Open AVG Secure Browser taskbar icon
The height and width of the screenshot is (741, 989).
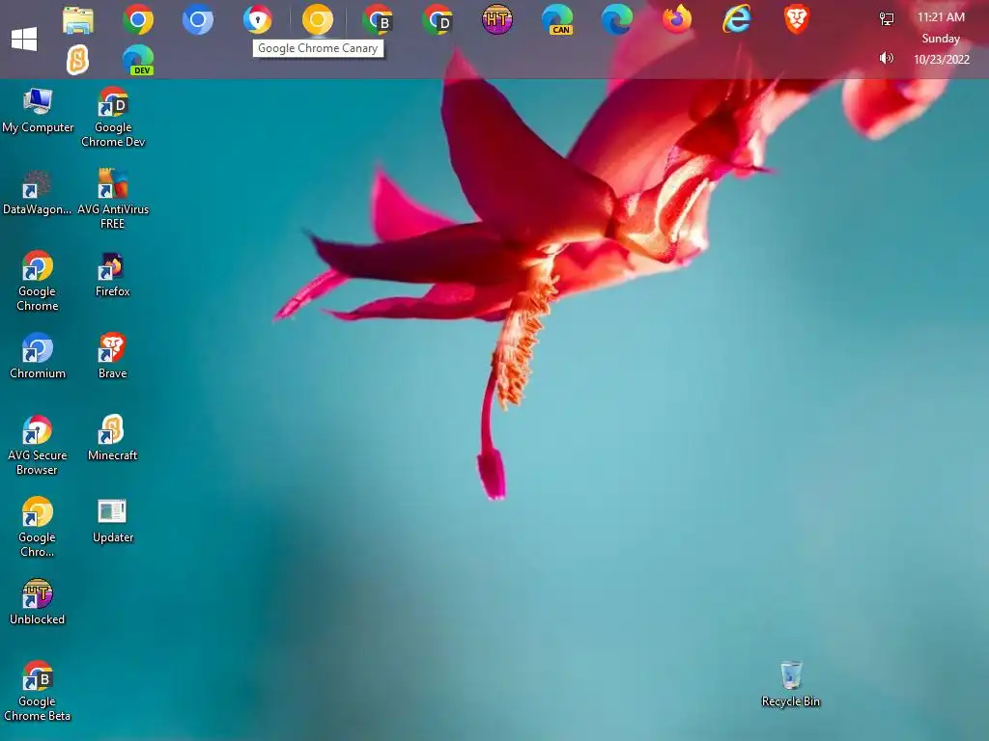pyautogui.click(x=258, y=20)
